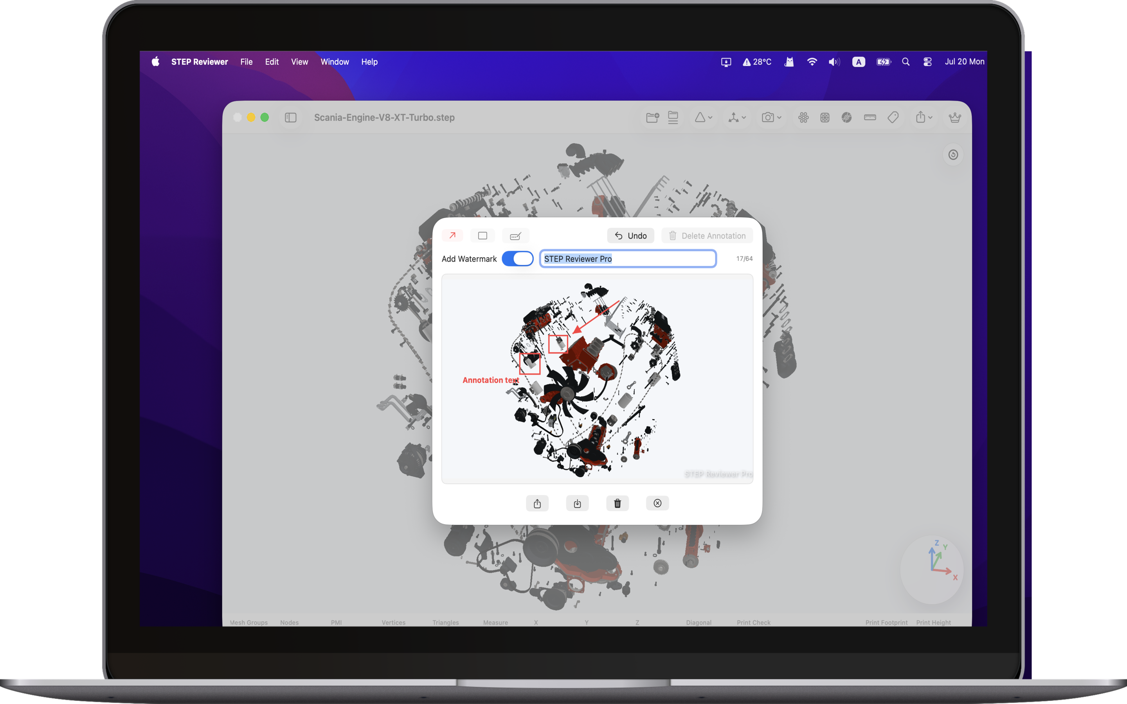1127x704 pixels.
Task: Discard the screenshot with the trash icon
Action: click(618, 503)
